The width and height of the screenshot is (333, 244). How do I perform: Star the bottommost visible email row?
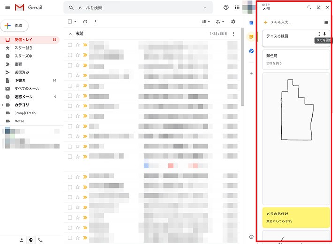(x=78, y=238)
